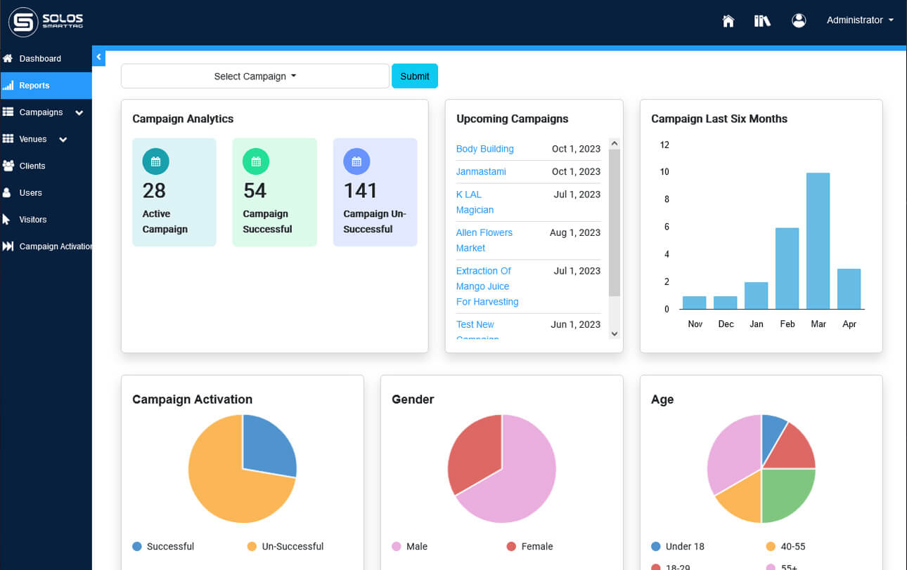Image resolution: width=907 pixels, height=570 pixels.
Task: Open the library books icon in header
Action: click(762, 21)
